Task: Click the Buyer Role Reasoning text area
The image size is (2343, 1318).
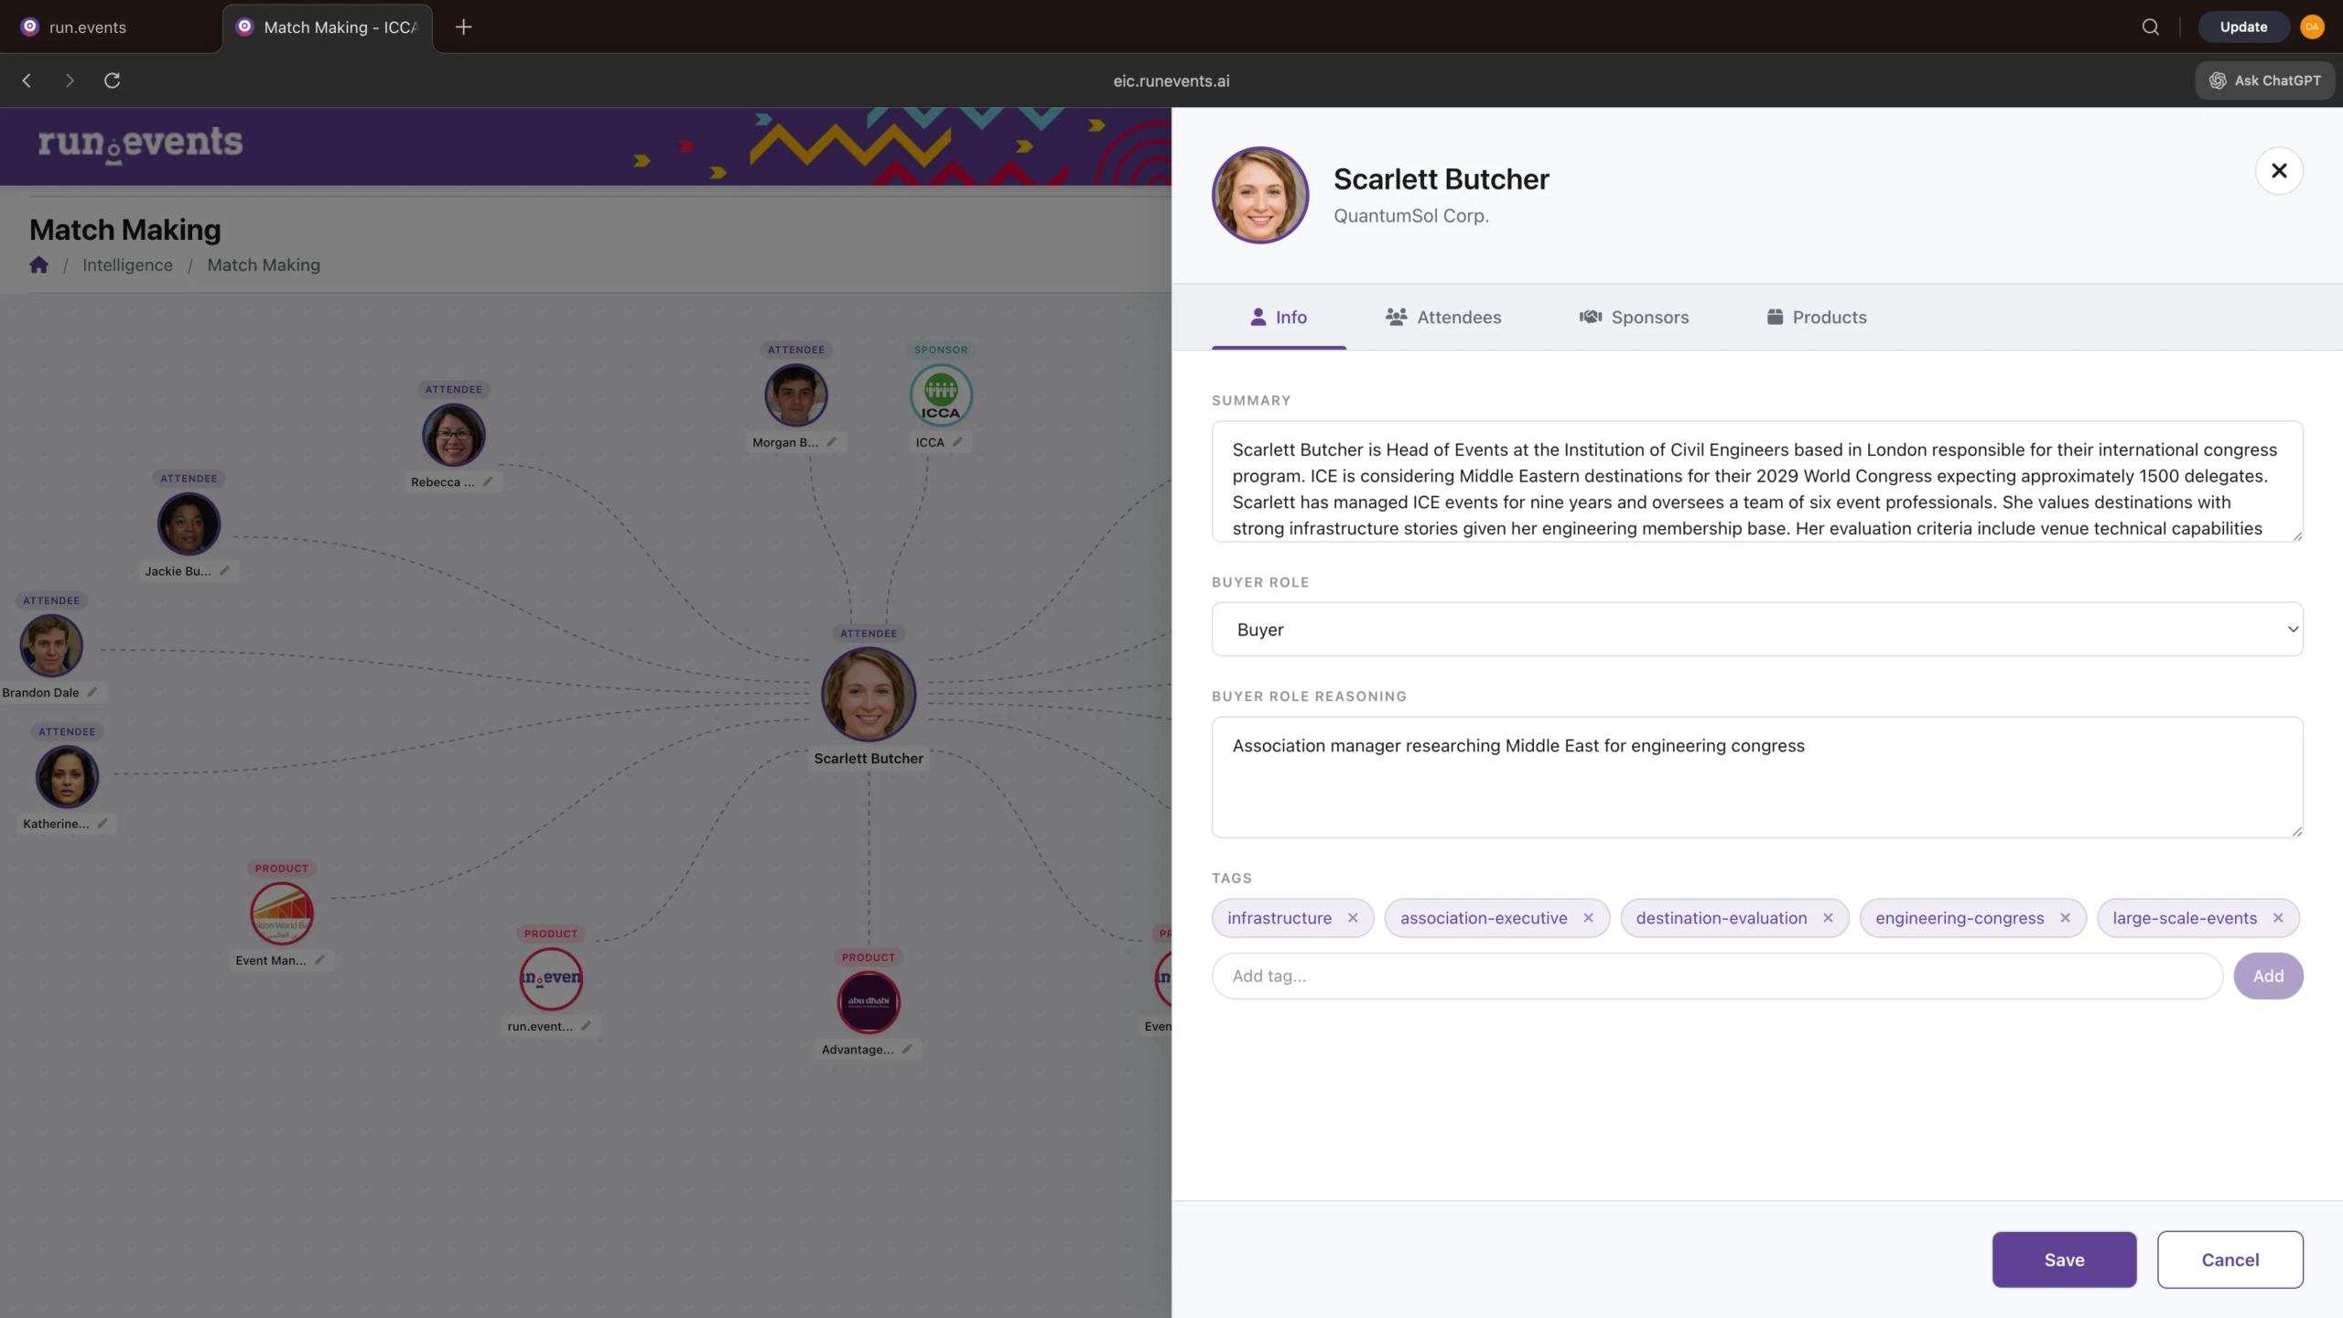Action: pyautogui.click(x=1756, y=776)
